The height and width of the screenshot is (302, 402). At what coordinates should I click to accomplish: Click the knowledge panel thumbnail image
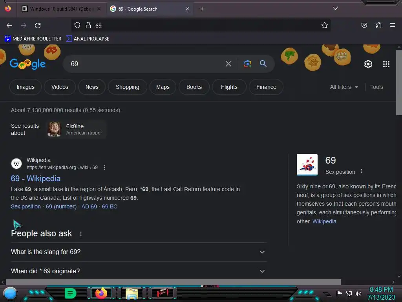307,165
